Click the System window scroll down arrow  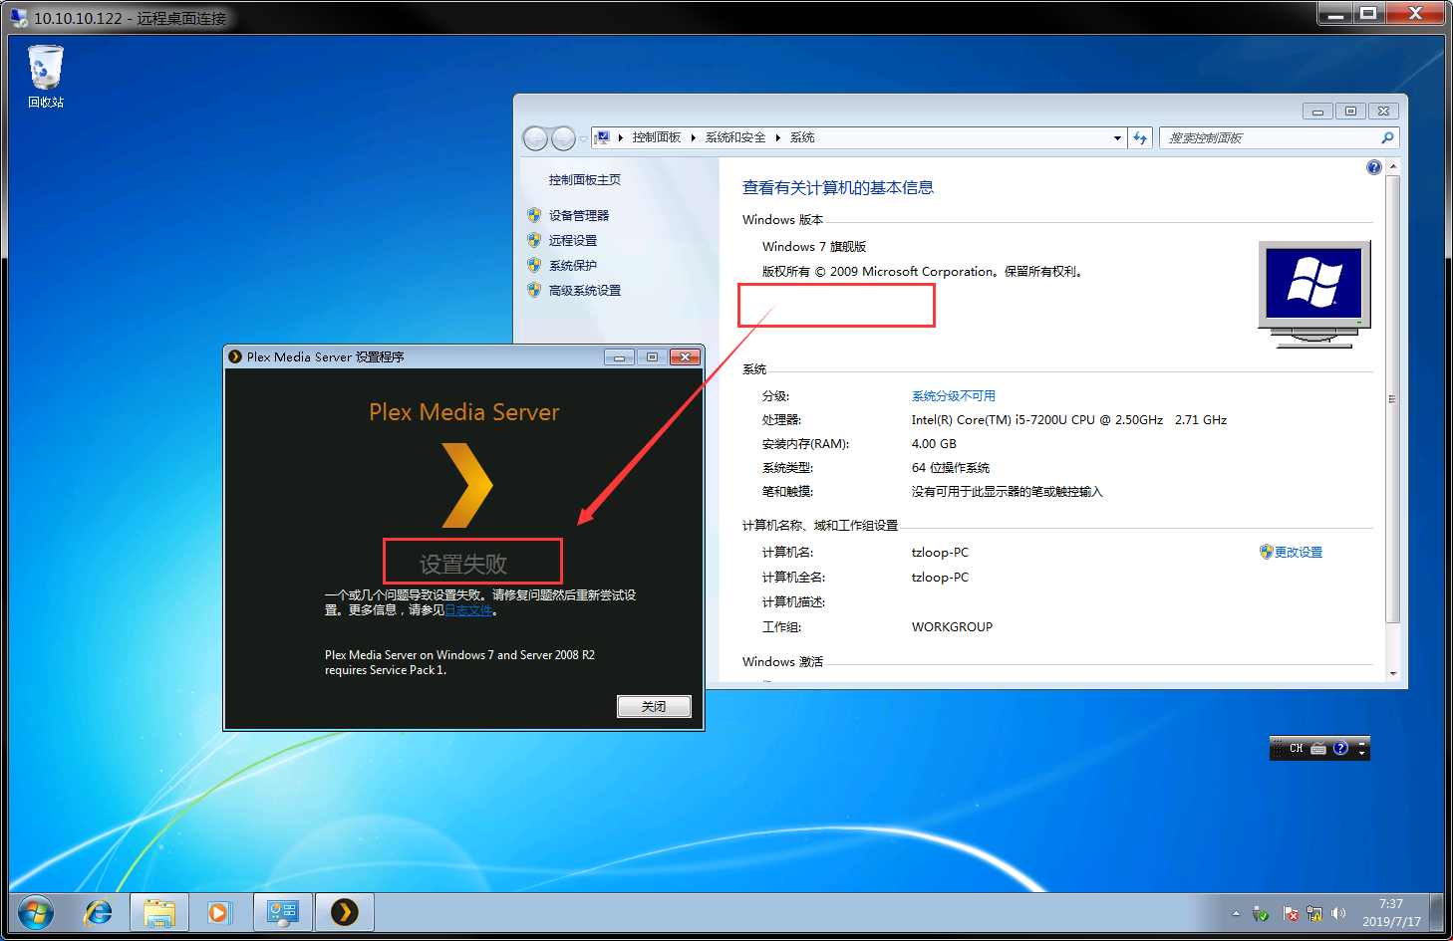1393,674
